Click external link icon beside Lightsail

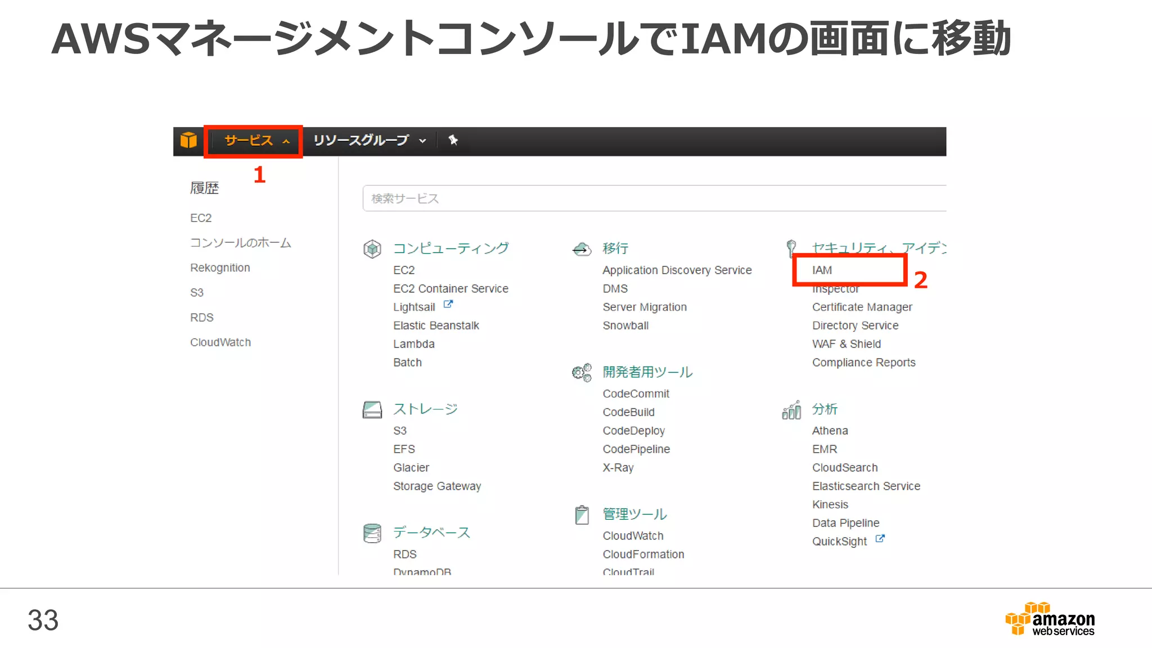tap(448, 304)
